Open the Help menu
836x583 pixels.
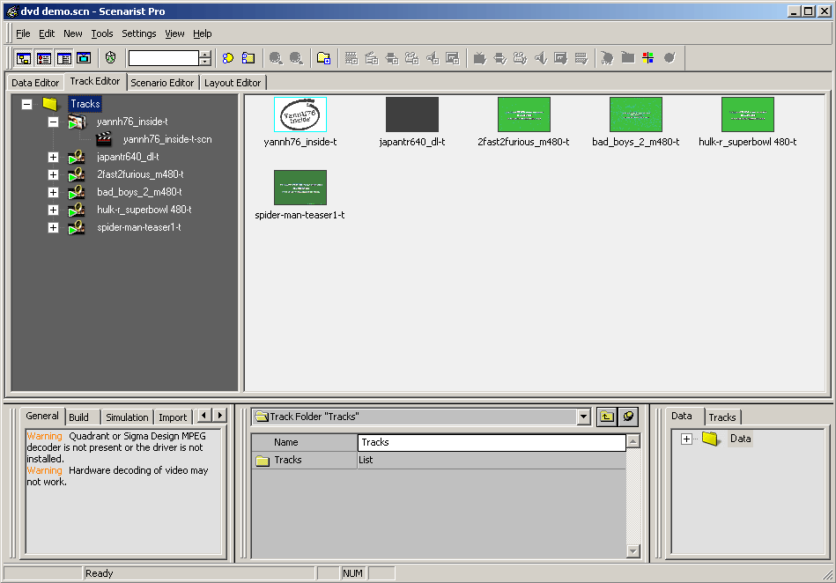point(202,33)
